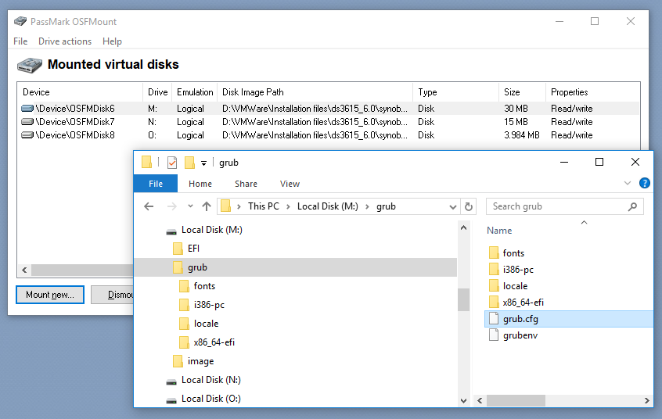Click Local Disk (N:) drive icon in tree

pyautogui.click(x=171, y=381)
